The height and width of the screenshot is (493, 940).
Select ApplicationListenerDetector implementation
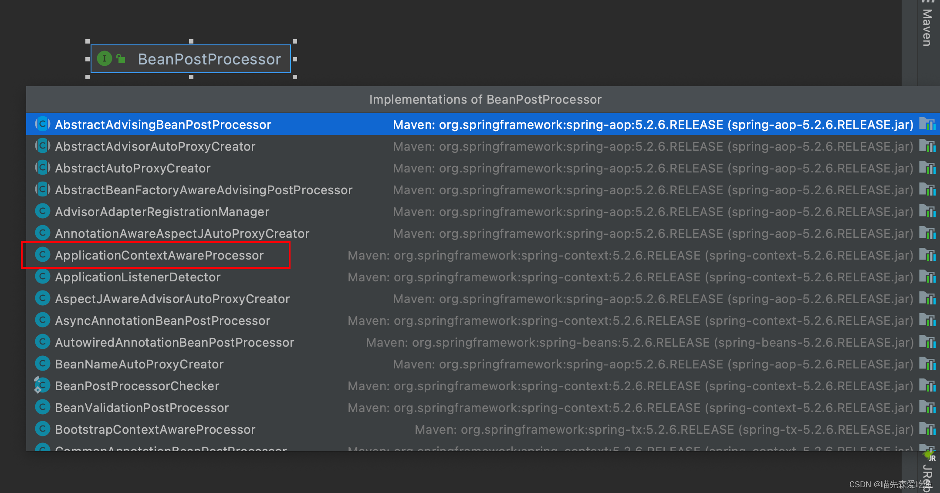138,277
